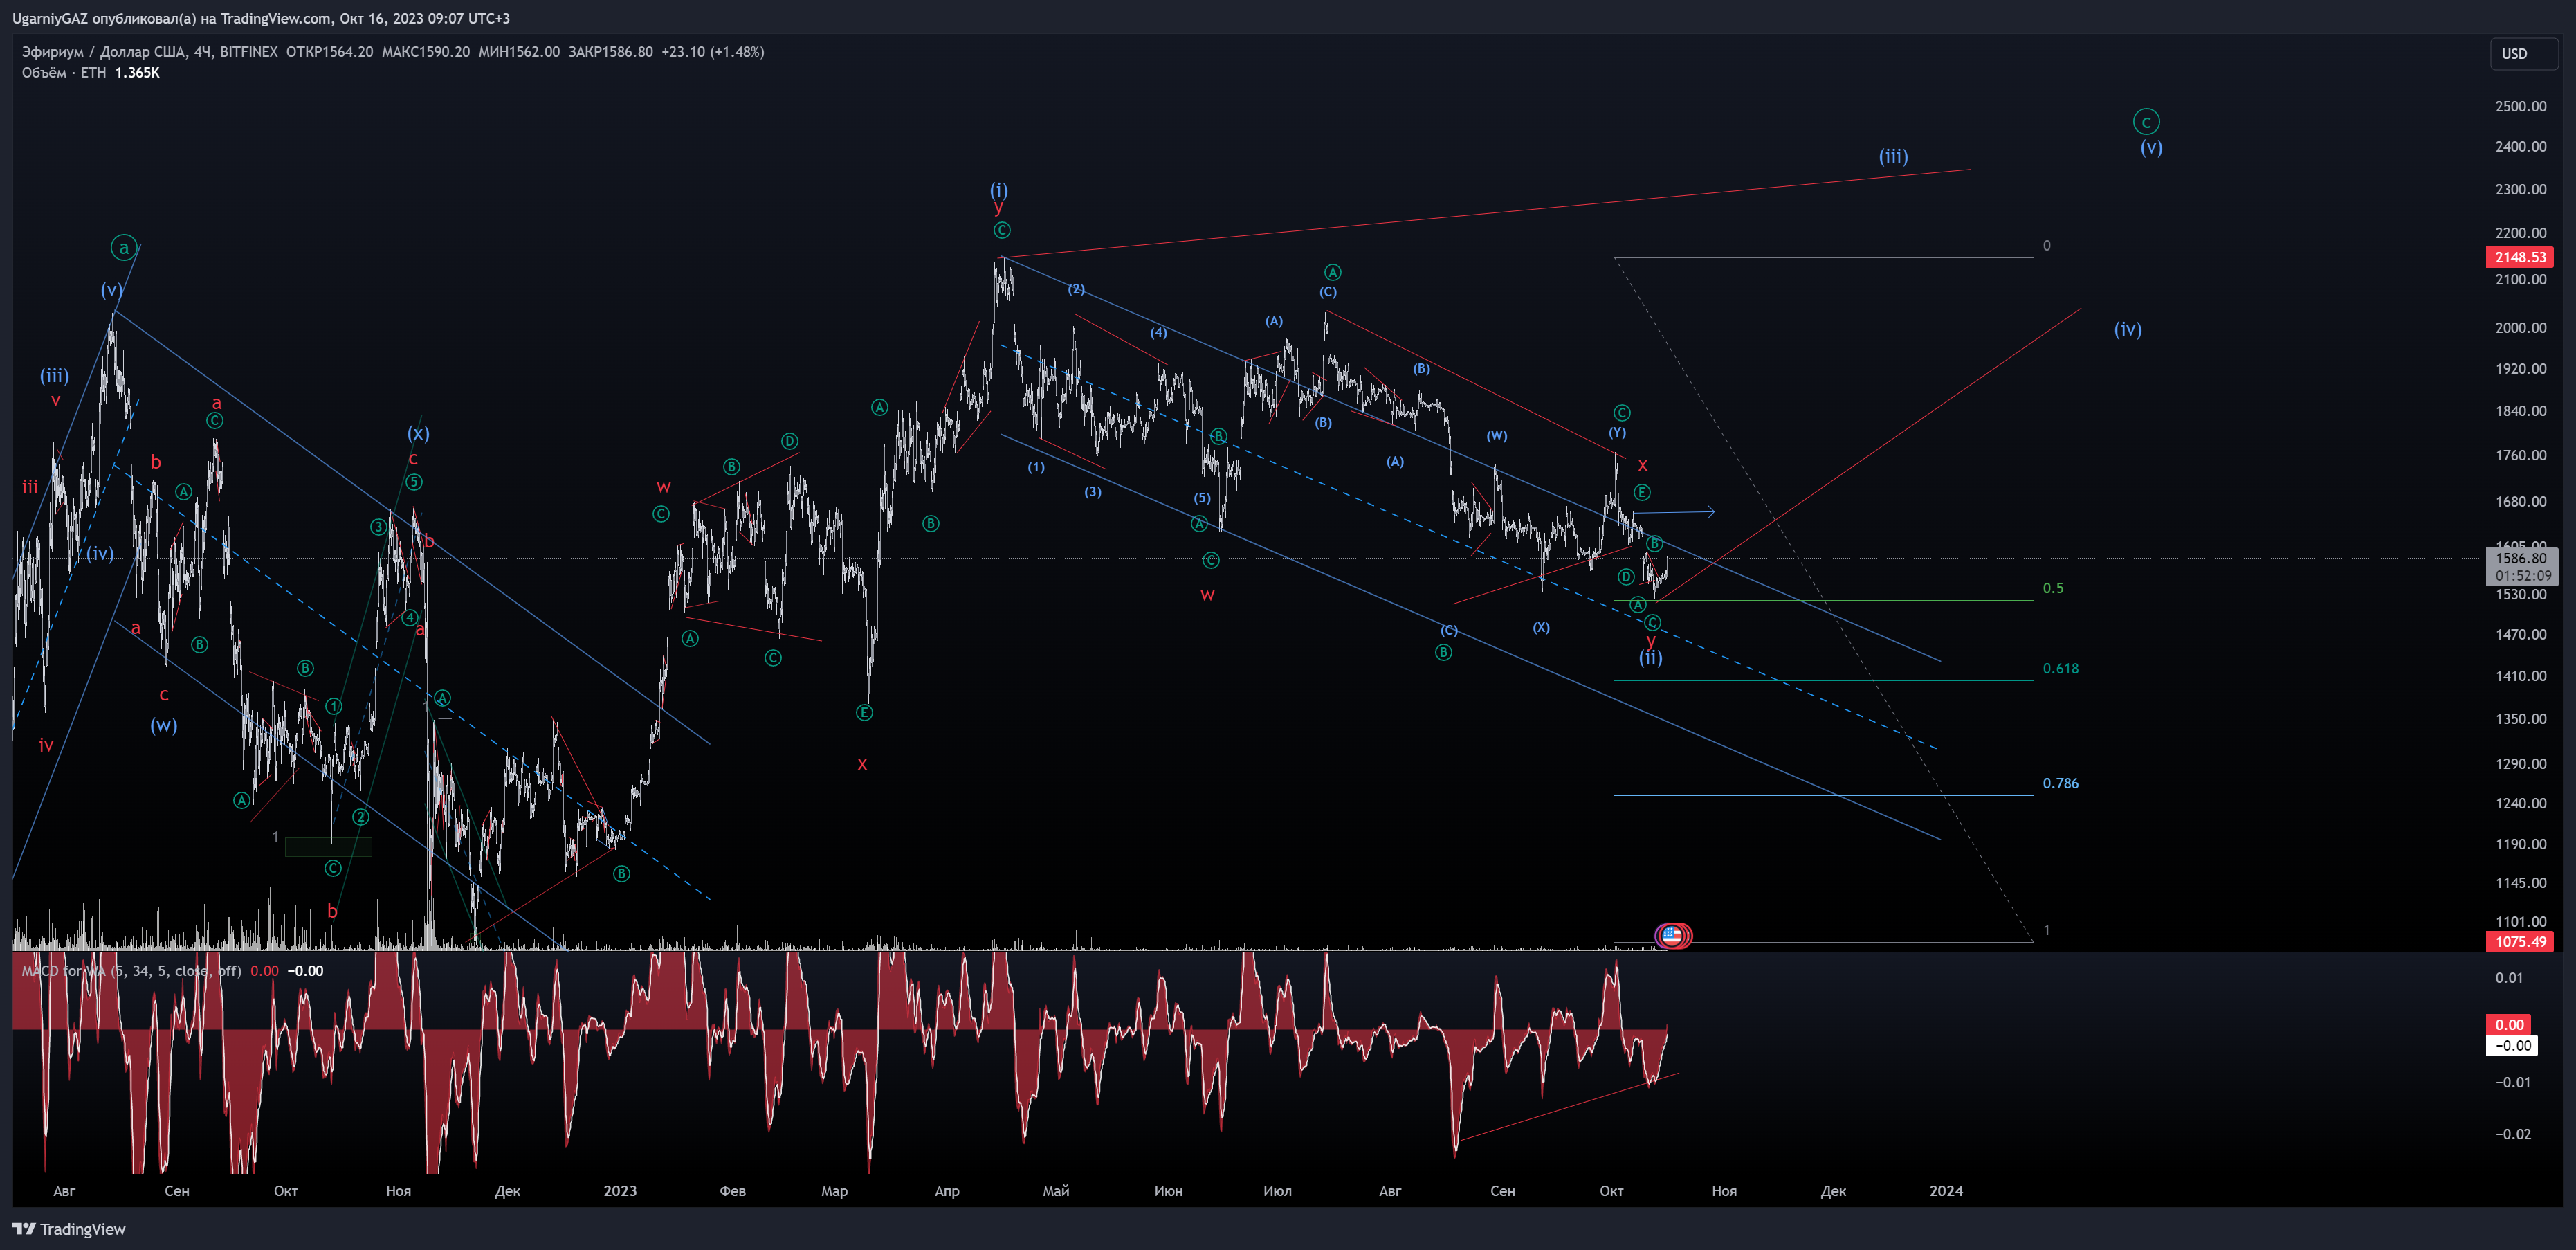Select the 2024 date axis label
The image size is (2576, 1250).
(x=1946, y=1191)
